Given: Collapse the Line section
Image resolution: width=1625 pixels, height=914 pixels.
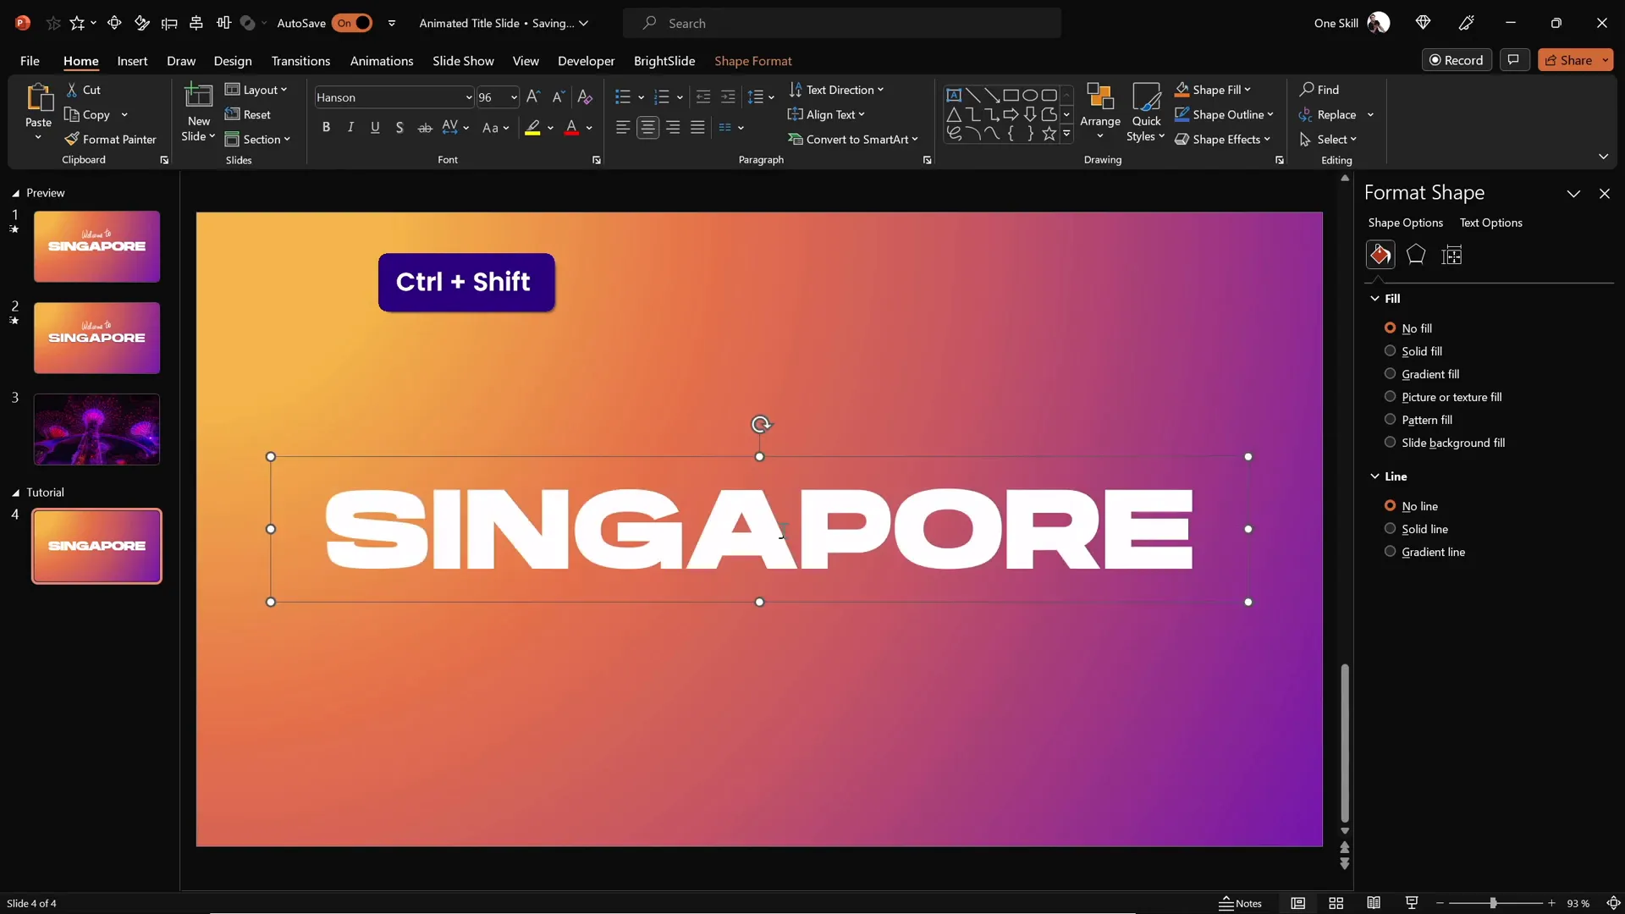Looking at the screenshot, I should point(1374,476).
